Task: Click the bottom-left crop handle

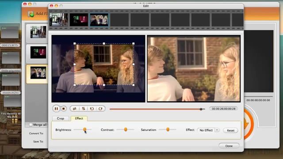Action: (x=75, y=85)
